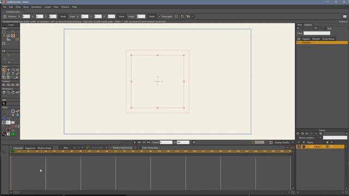Reset the layer Position values
This screenshot has height=196, width=349.
63,16
